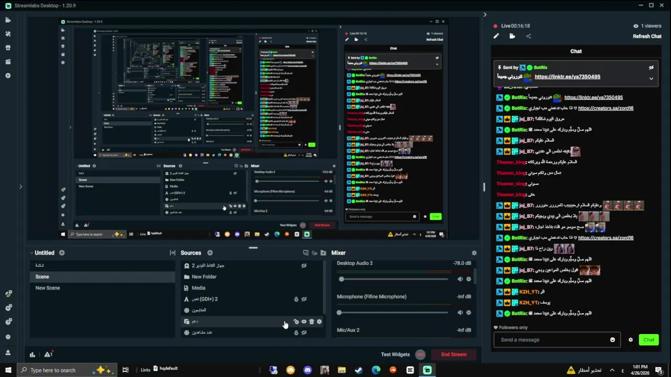Click End Stream button

[x=453, y=354]
